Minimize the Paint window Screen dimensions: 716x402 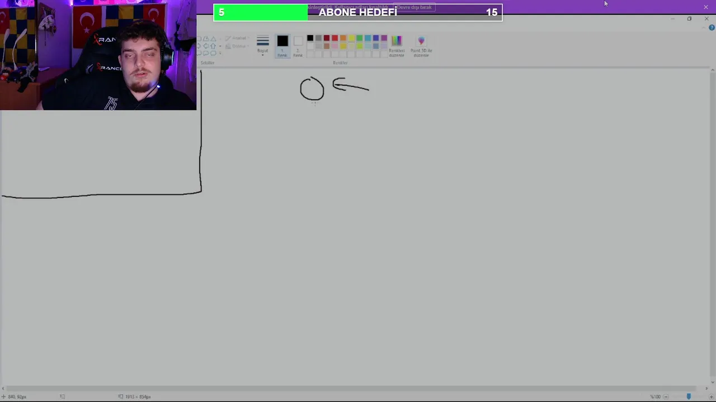coord(672,19)
